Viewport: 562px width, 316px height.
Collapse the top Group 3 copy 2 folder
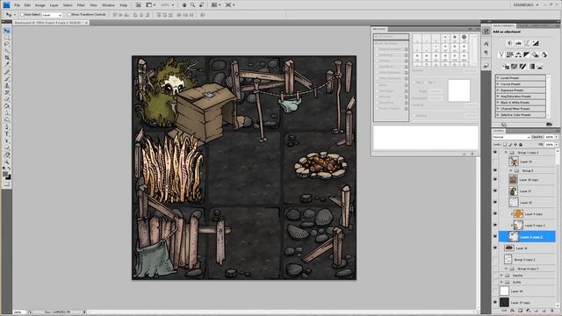[506, 153]
